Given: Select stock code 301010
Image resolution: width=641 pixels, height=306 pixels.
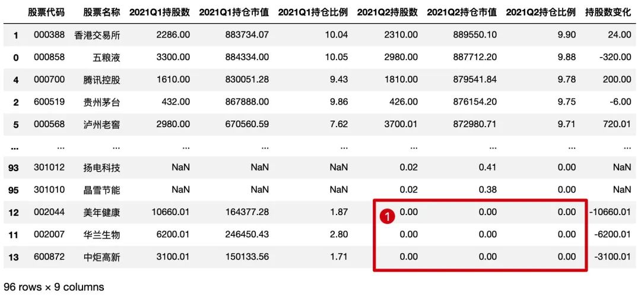Looking at the screenshot, I should click(49, 190).
